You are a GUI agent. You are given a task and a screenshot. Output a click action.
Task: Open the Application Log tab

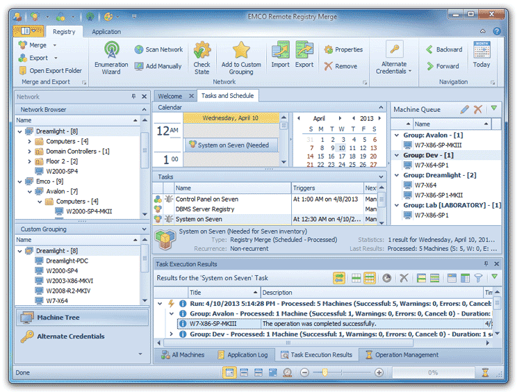243,354
